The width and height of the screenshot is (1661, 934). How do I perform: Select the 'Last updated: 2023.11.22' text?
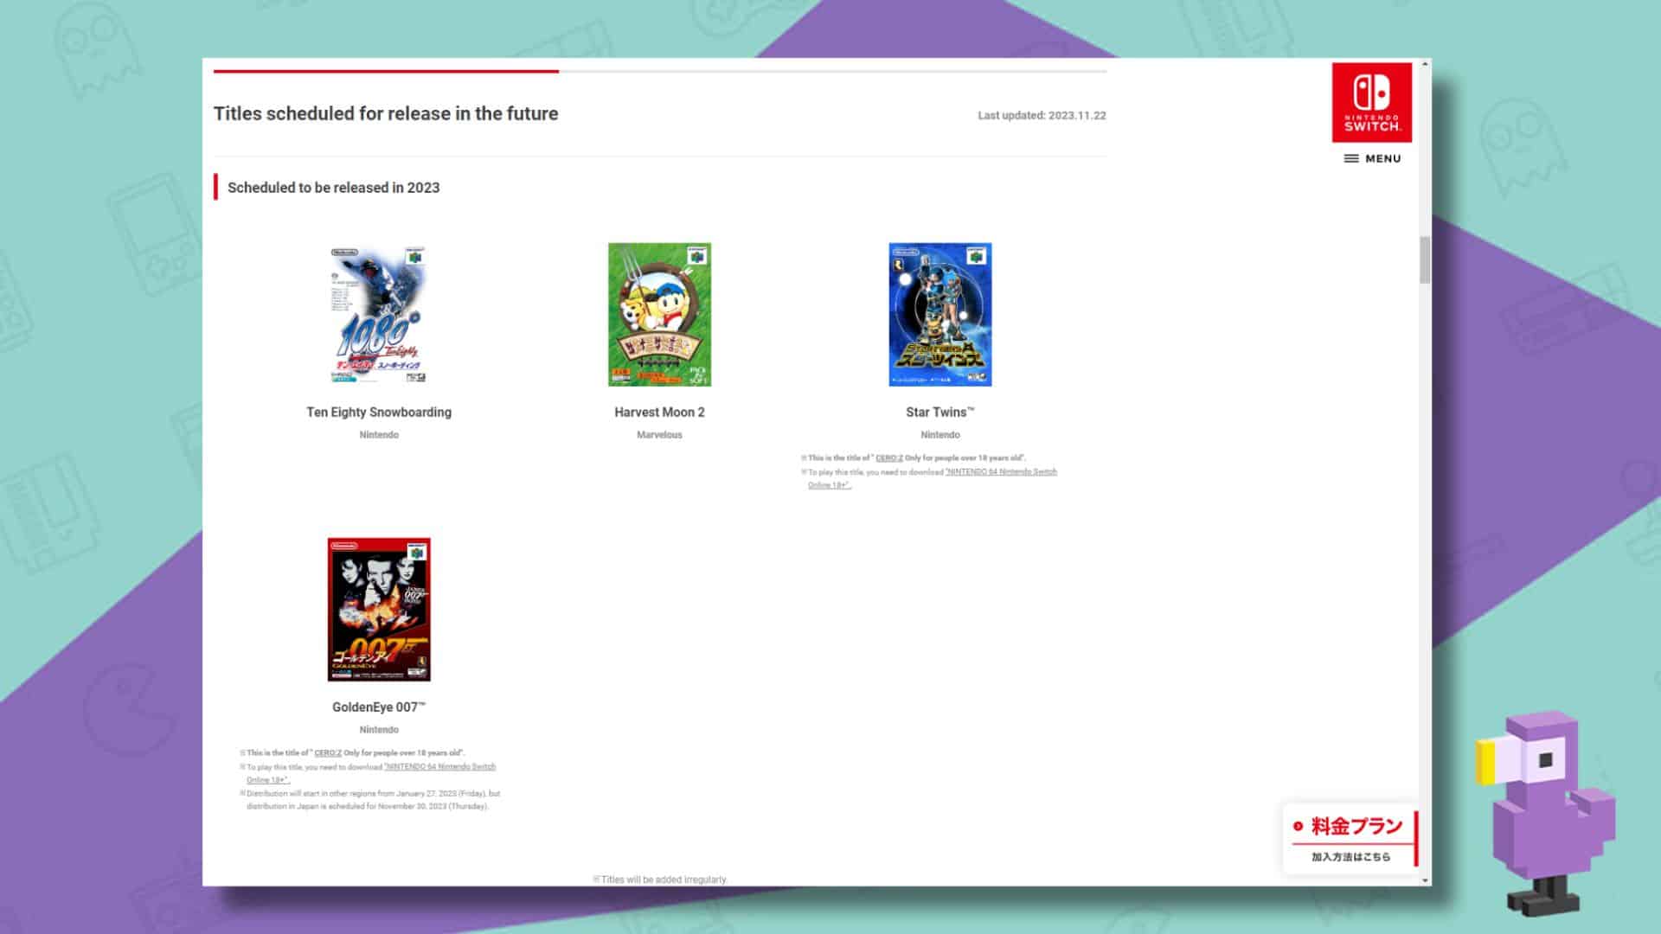point(1042,115)
